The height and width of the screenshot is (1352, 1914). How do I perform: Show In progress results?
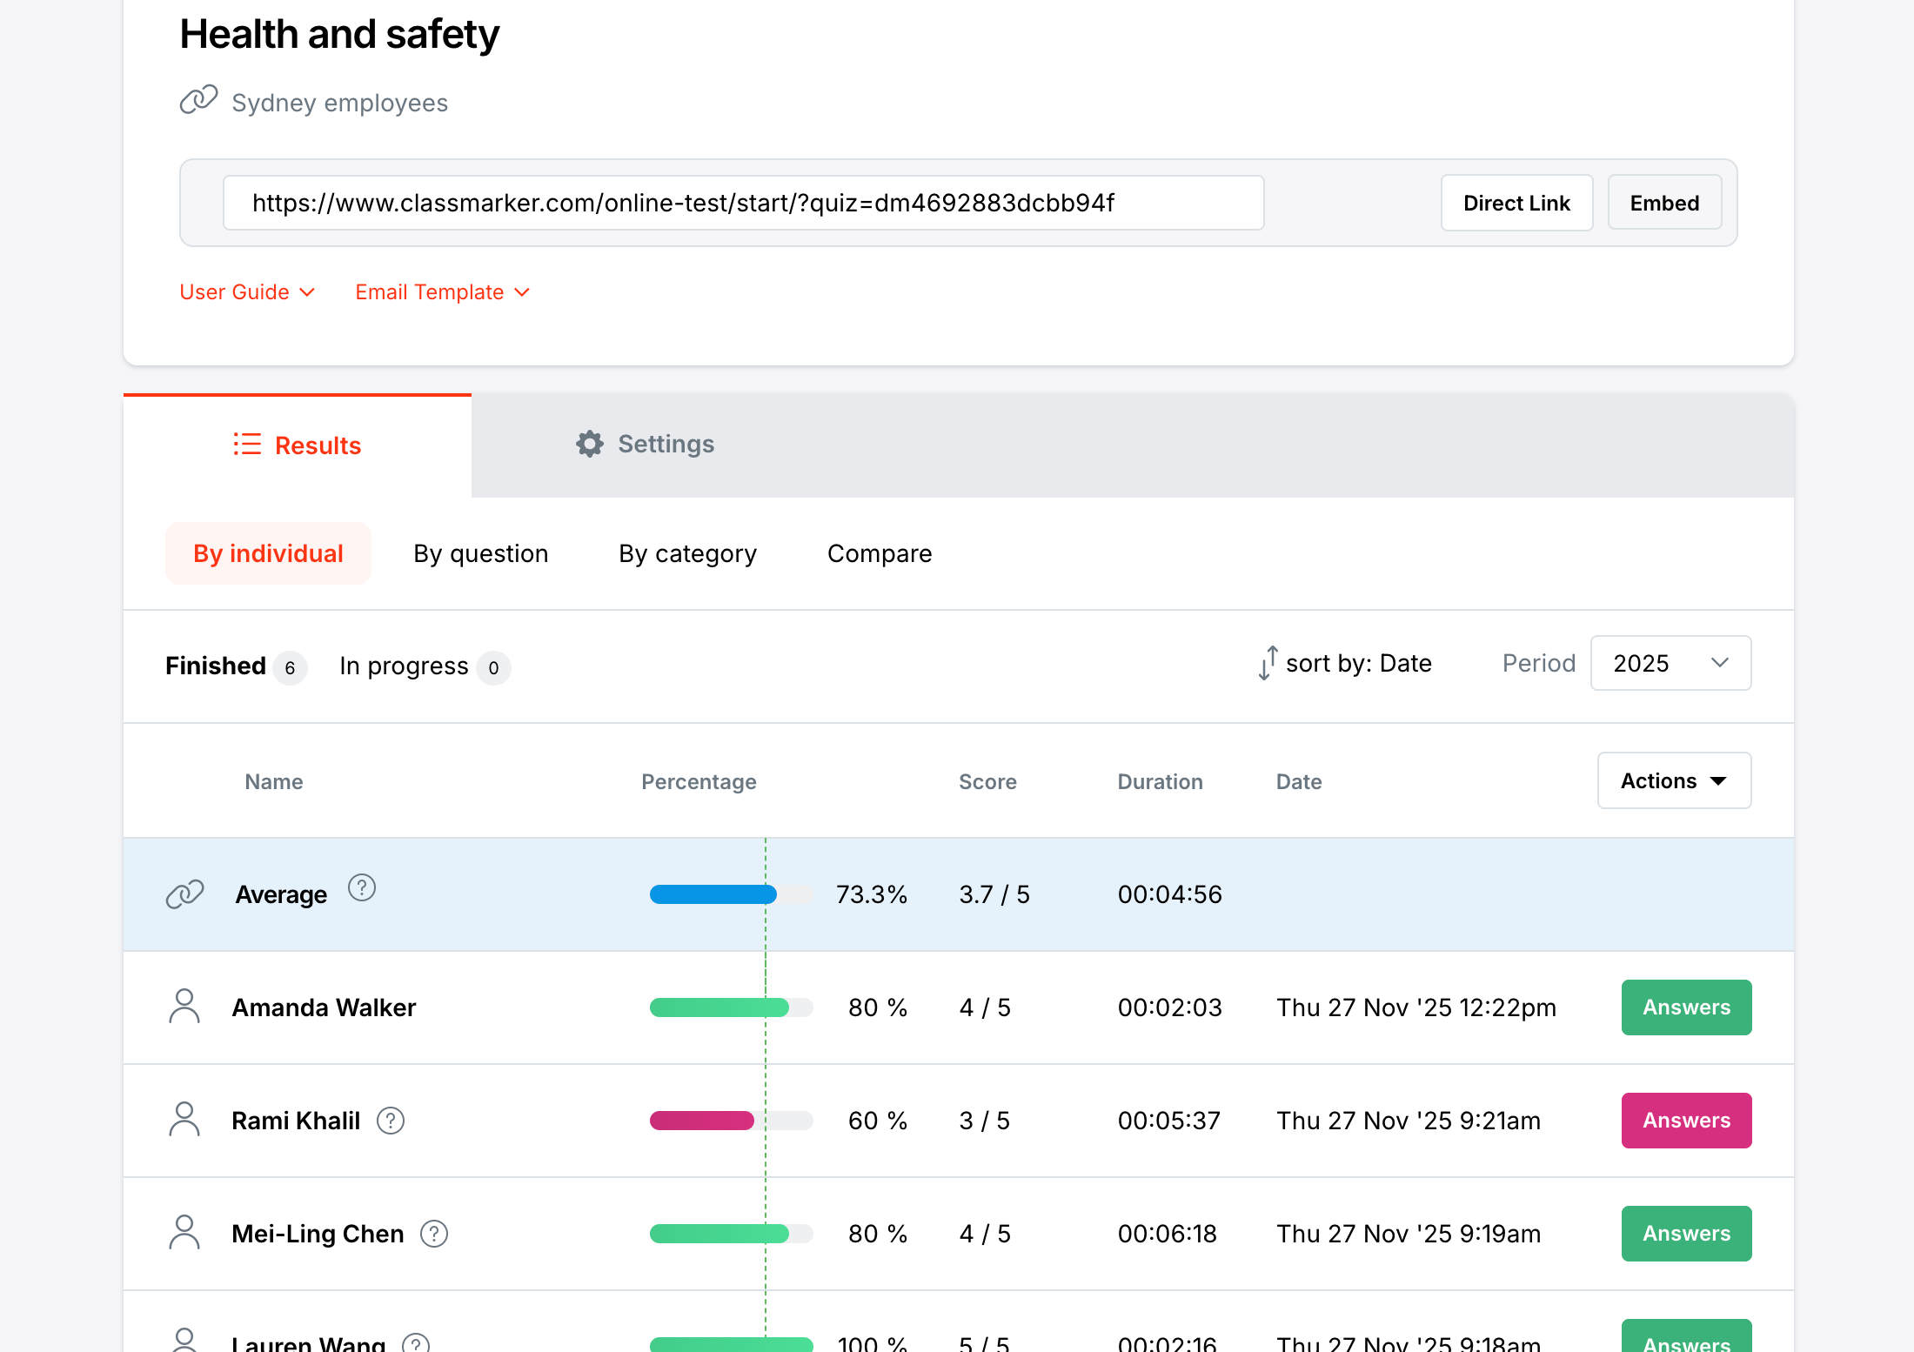click(405, 666)
